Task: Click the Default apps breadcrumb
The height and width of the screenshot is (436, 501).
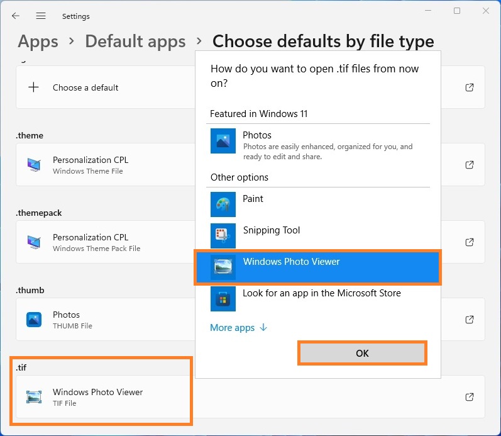Action: point(135,42)
